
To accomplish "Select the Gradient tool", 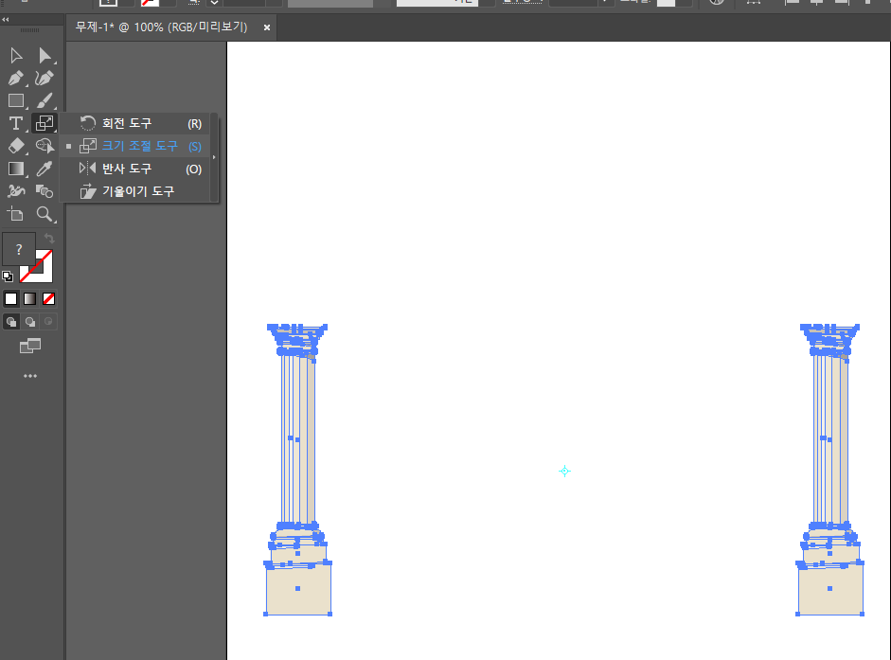I will tap(16, 169).
